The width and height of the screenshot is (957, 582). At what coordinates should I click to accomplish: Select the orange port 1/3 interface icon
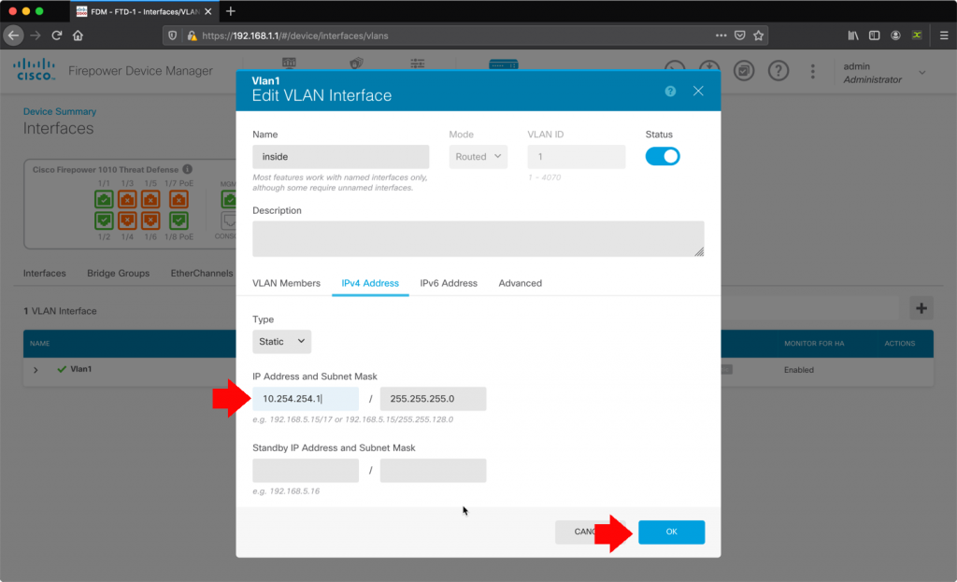coord(127,199)
